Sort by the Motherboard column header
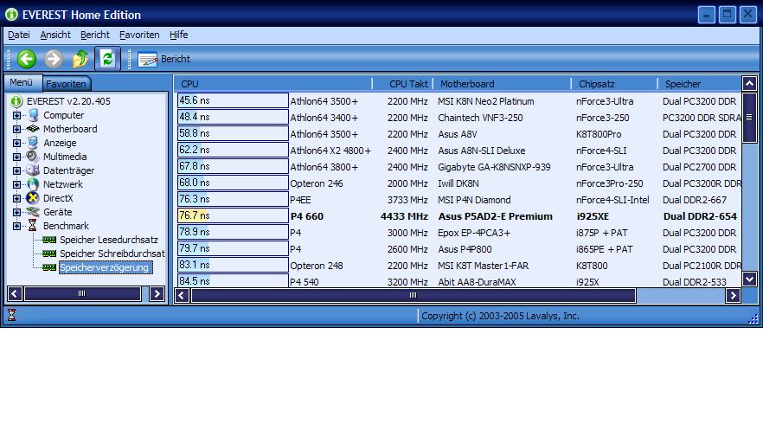763x443 pixels. point(503,84)
